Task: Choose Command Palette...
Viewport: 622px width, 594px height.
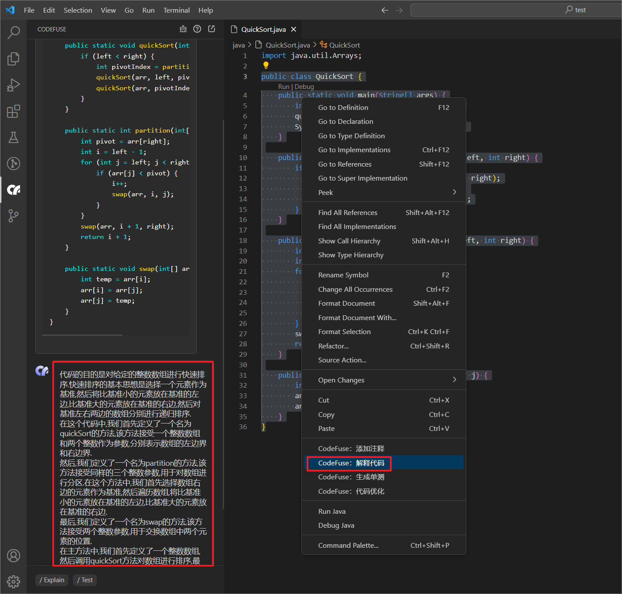Action: (x=384, y=545)
